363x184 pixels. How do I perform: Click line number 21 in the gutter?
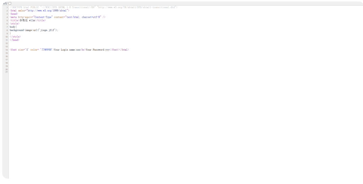[x=7, y=72]
